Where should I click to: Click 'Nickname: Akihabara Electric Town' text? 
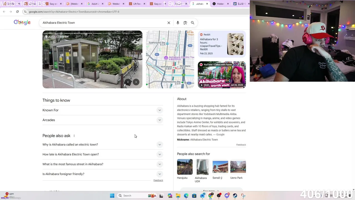pos(197,140)
